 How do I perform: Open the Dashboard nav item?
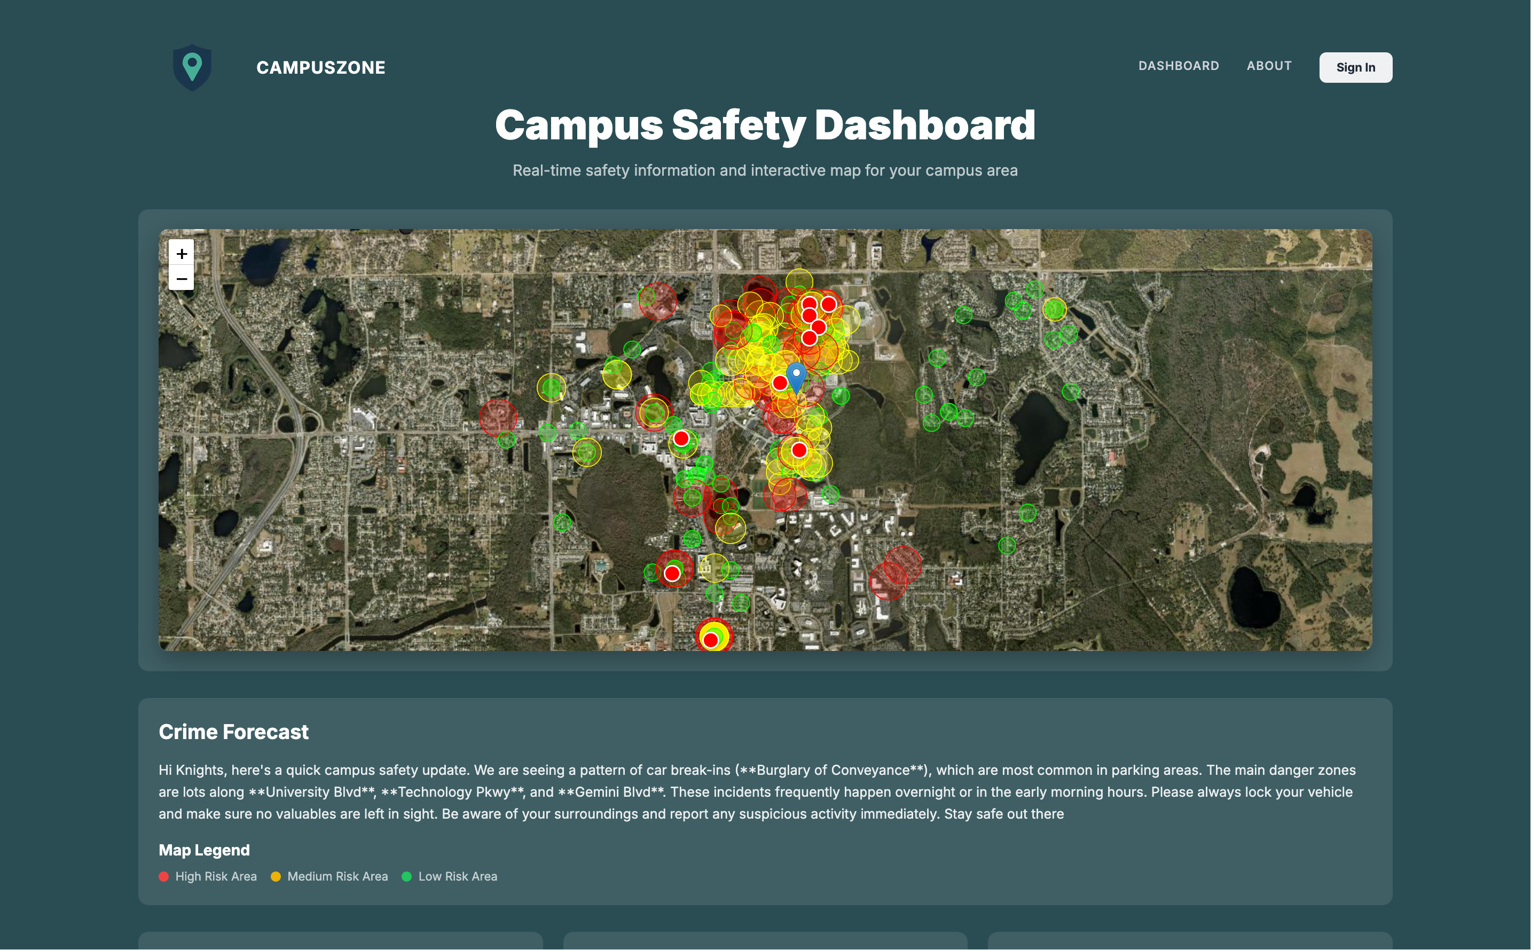tap(1178, 66)
